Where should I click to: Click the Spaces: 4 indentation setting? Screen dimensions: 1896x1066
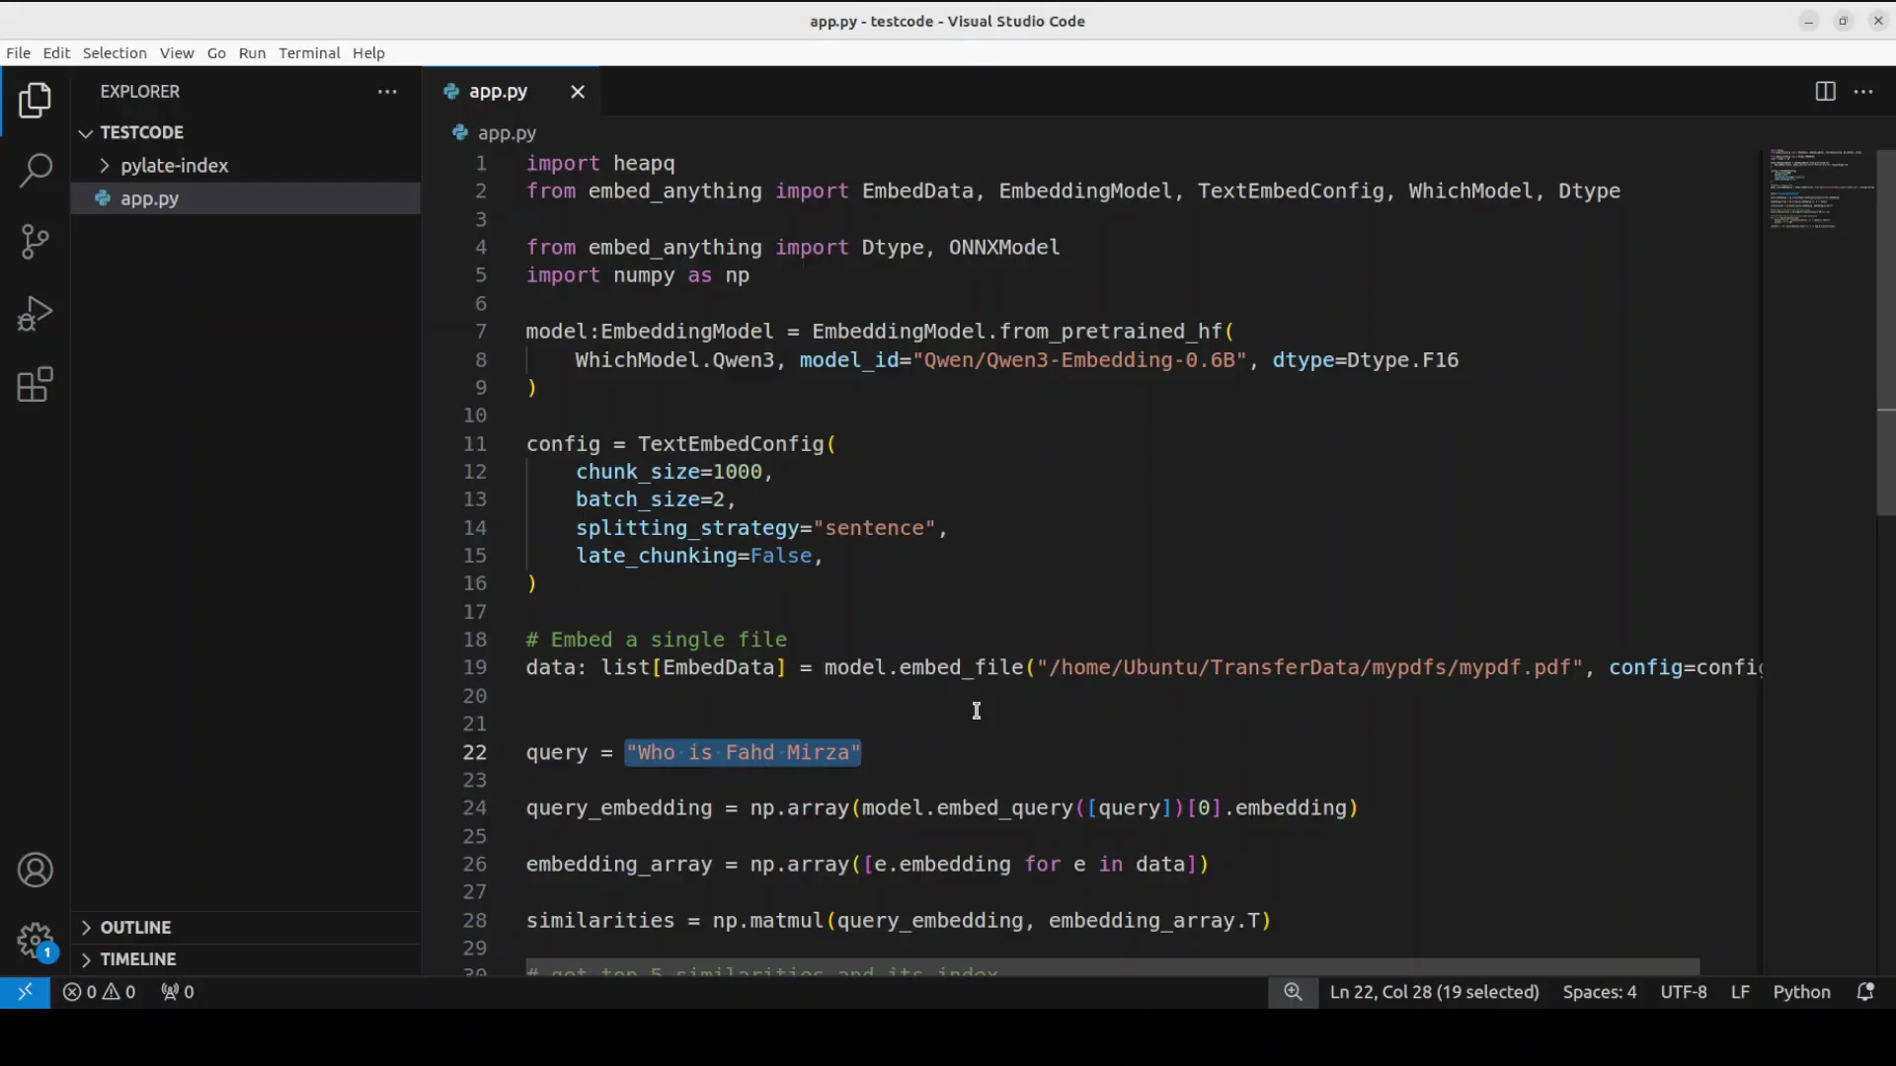pyautogui.click(x=1599, y=992)
